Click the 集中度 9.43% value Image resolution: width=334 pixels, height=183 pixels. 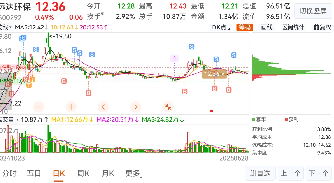point(324,153)
